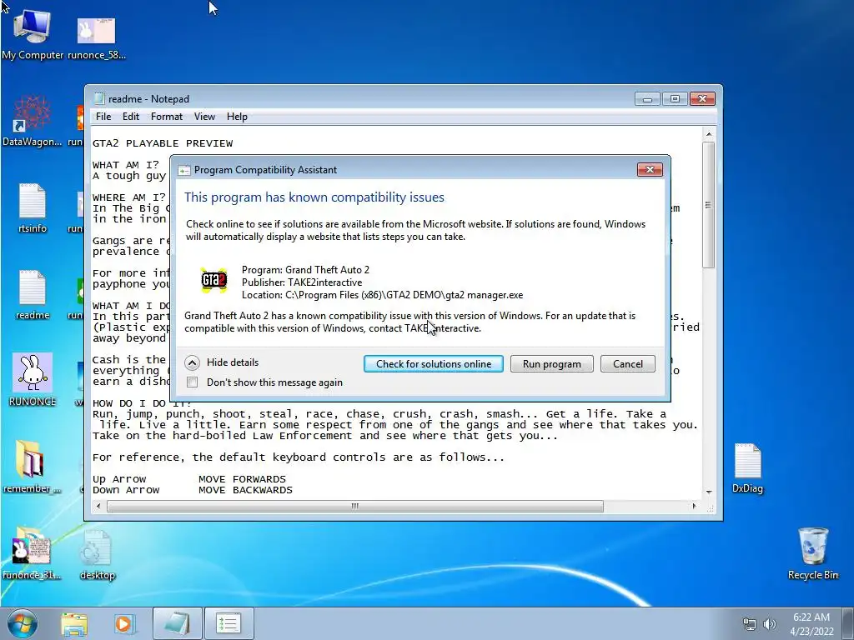This screenshot has height=640, width=854.
Task: Click Notepad vertical scrollbar up arrow
Action: 709,134
